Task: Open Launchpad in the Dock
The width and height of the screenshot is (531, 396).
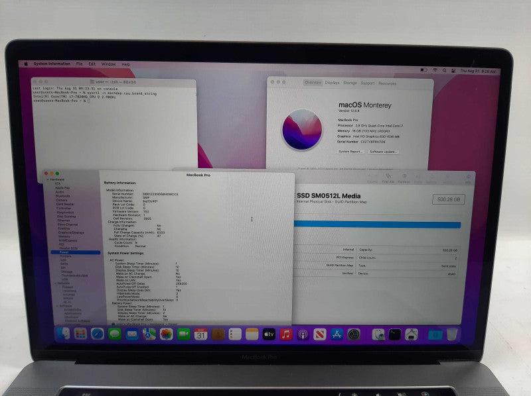Action: [x=80, y=334]
